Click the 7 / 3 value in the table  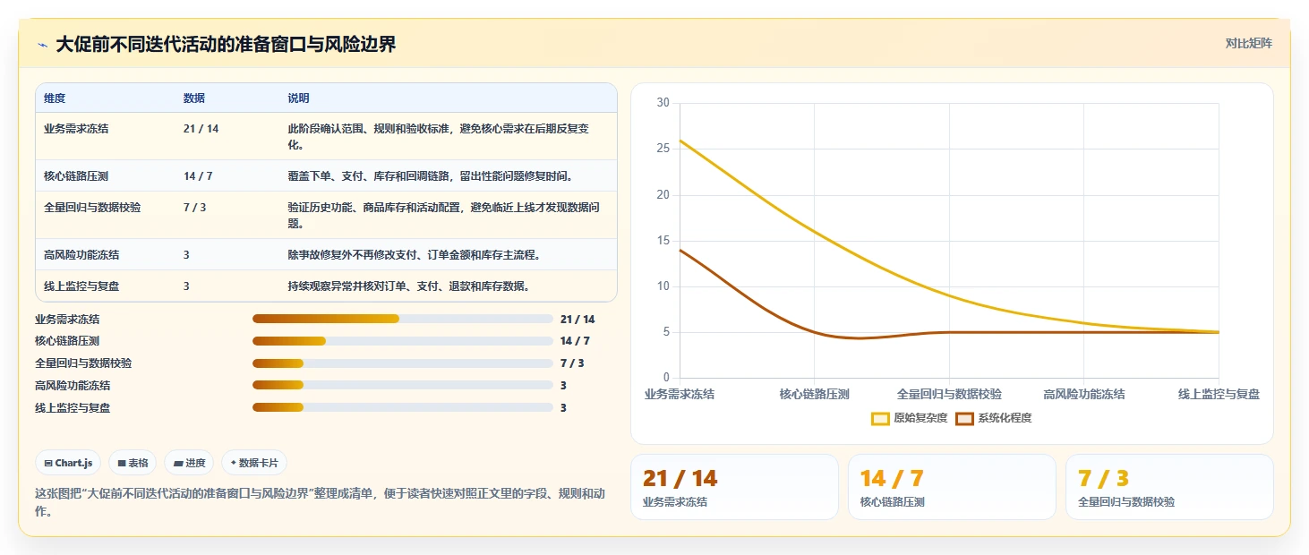point(195,208)
